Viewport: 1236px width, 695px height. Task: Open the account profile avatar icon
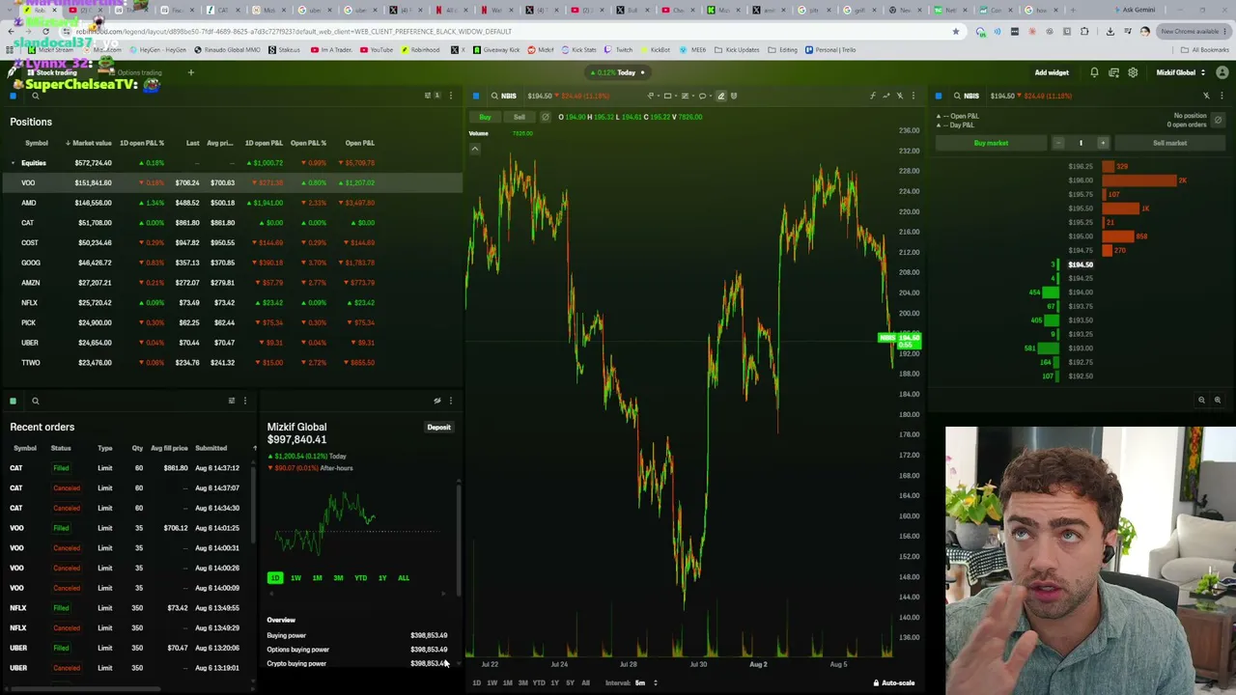(1222, 72)
